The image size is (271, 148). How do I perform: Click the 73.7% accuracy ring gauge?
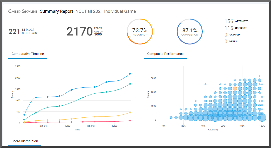[140, 31]
